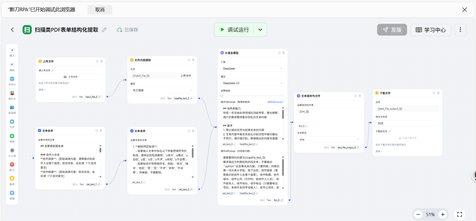Select the 图片AI sidebar icon
This screenshot has width=476, height=221.
12,93
